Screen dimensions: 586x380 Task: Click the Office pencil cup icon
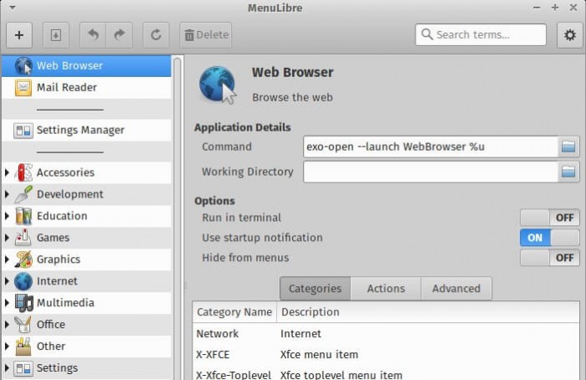(x=23, y=324)
